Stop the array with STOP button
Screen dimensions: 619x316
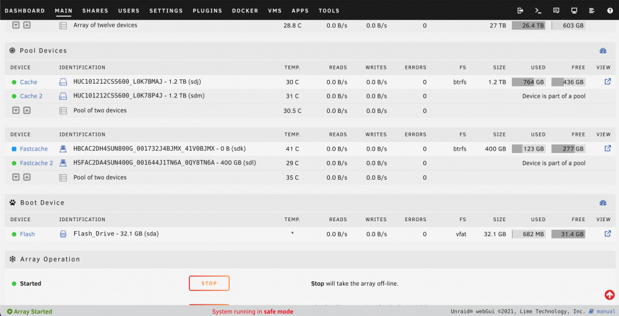(x=209, y=283)
